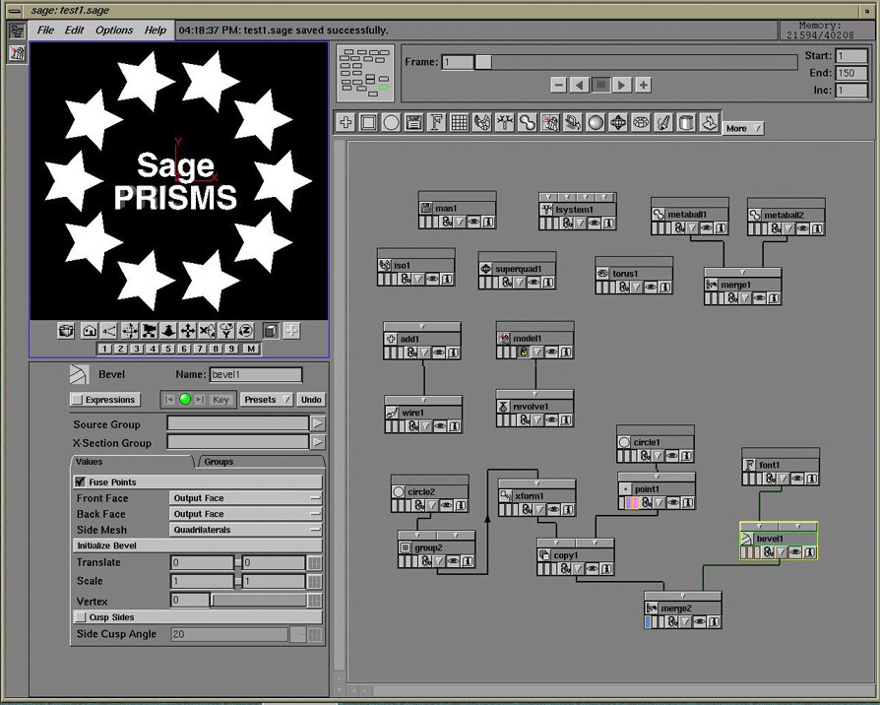Image resolution: width=880 pixels, height=705 pixels.
Task: Click the Sphere tool icon
Action: pos(596,122)
